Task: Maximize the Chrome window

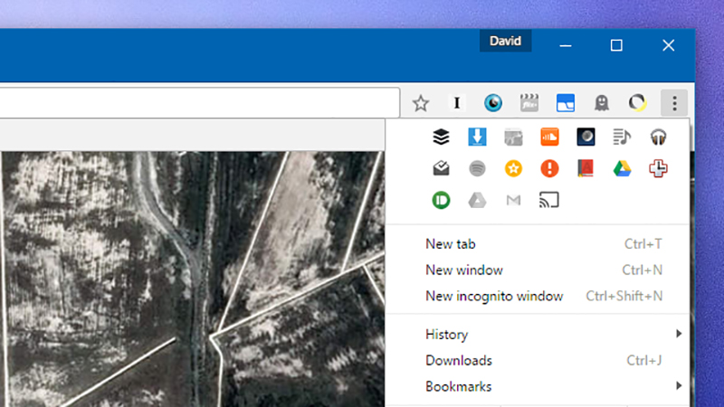Action: (616, 45)
